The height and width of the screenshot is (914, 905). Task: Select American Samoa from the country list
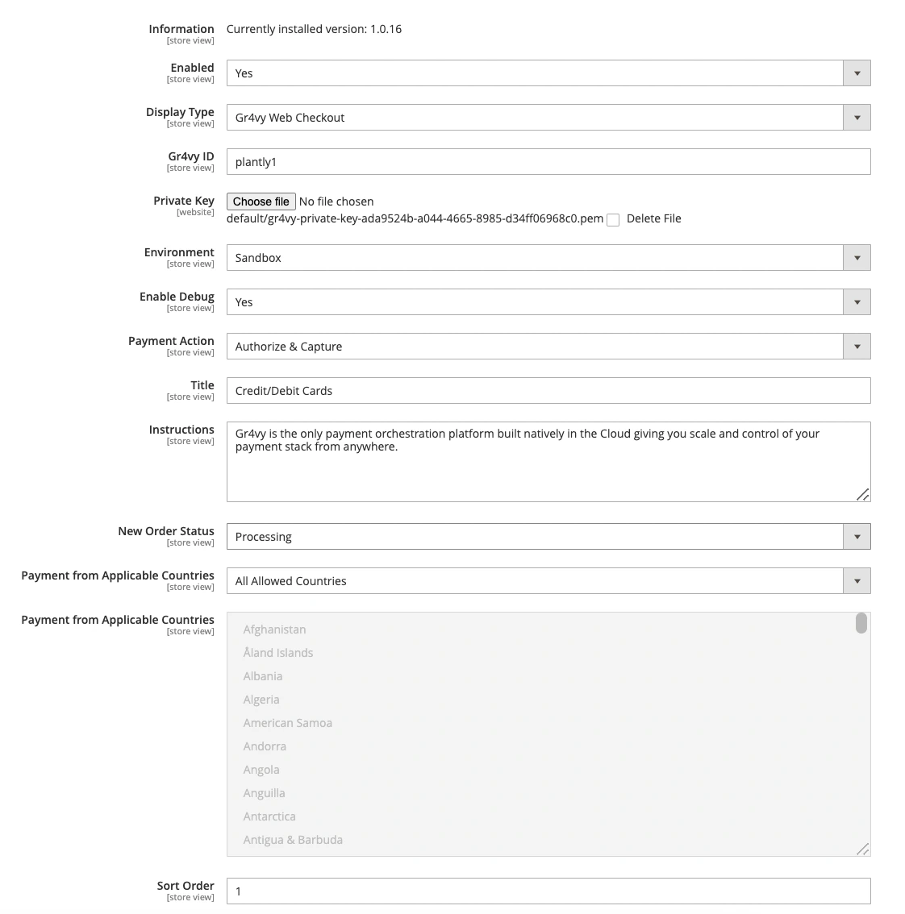click(288, 723)
